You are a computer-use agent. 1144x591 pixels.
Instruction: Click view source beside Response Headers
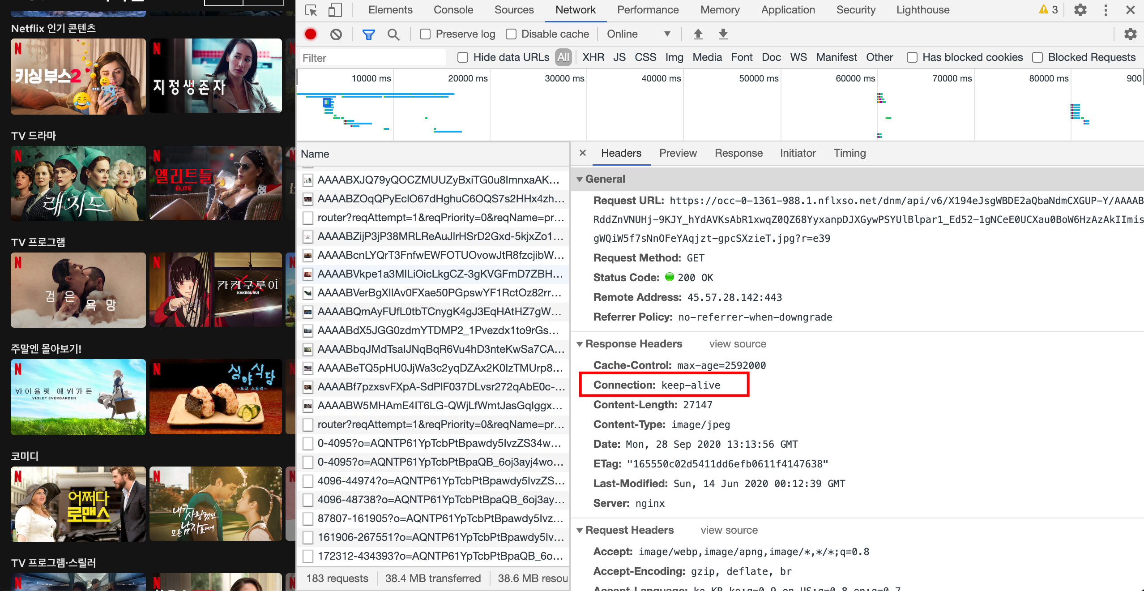[737, 344]
